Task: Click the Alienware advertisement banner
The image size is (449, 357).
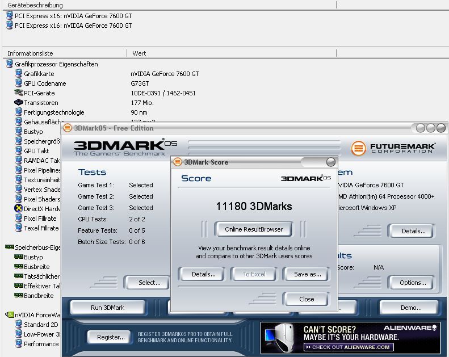Action: [x=350, y=338]
